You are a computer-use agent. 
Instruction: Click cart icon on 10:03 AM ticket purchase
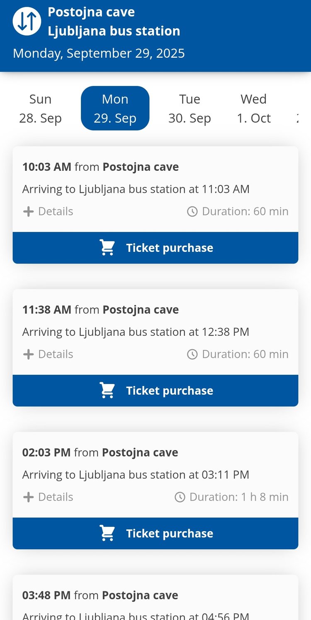(107, 248)
